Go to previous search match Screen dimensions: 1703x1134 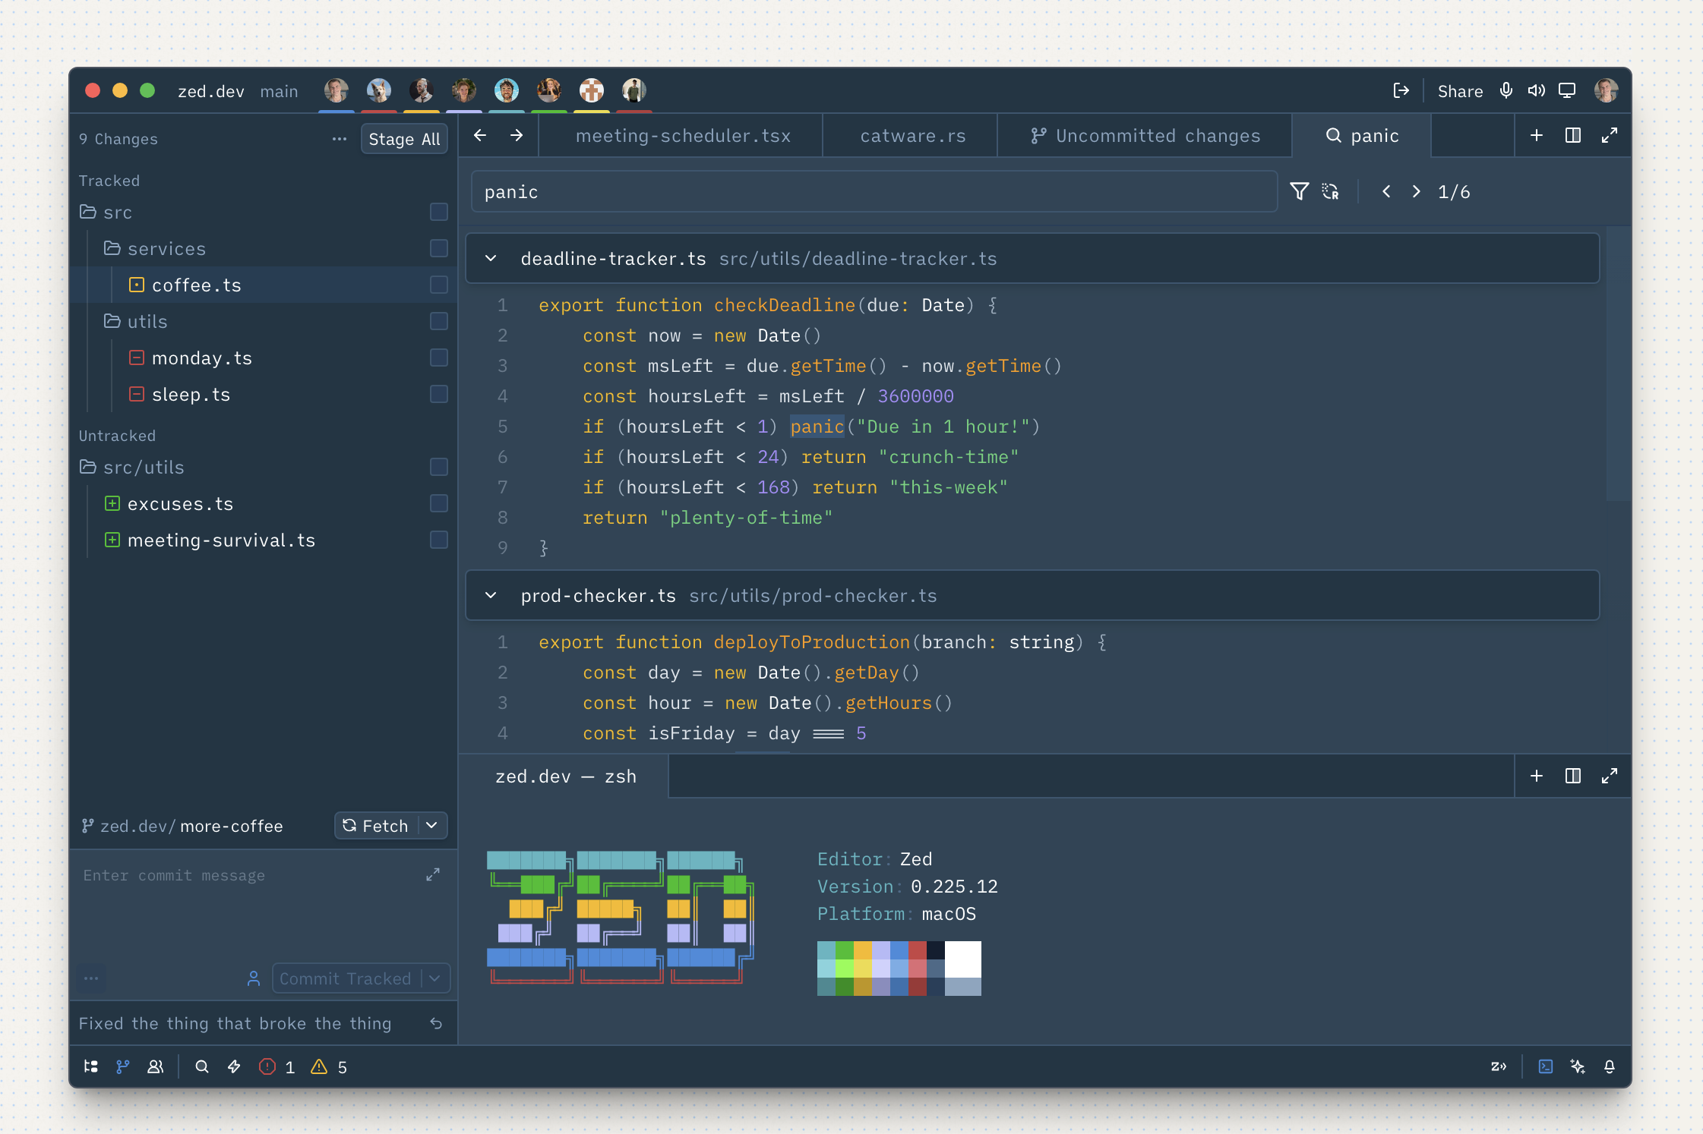point(1386,191)
